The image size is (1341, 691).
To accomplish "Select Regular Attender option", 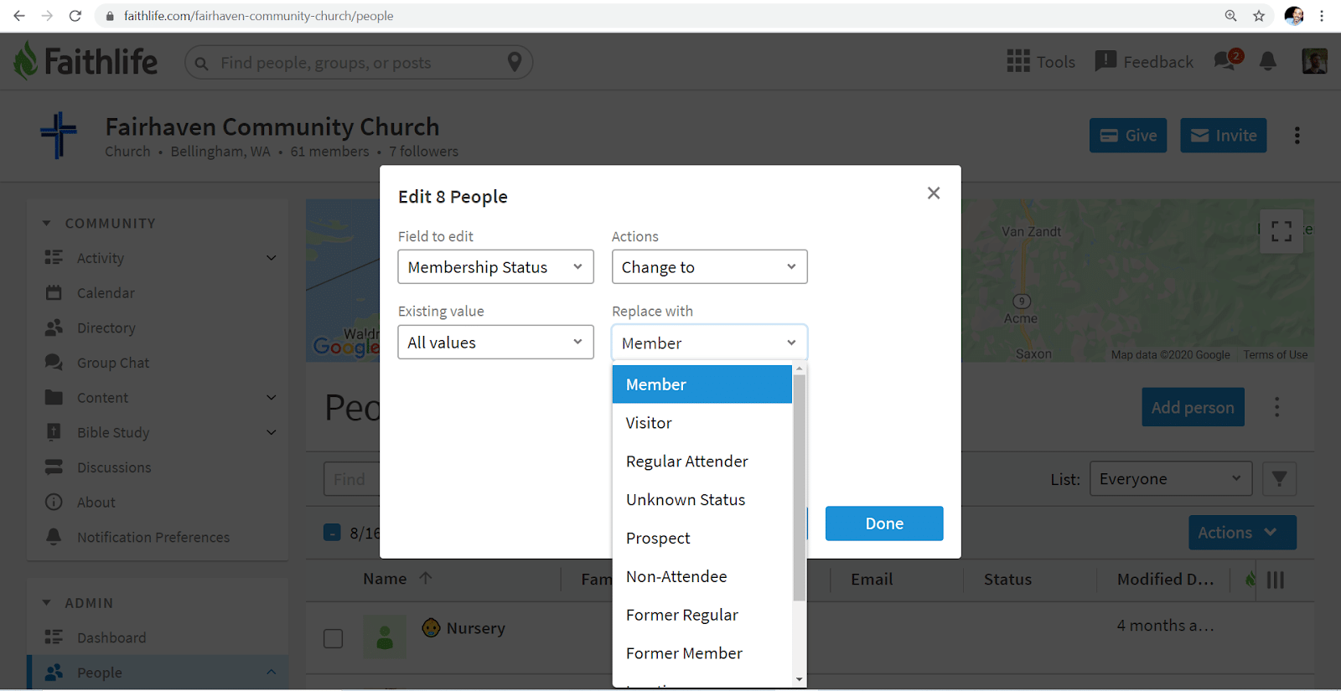I will (x=702, y=462).
